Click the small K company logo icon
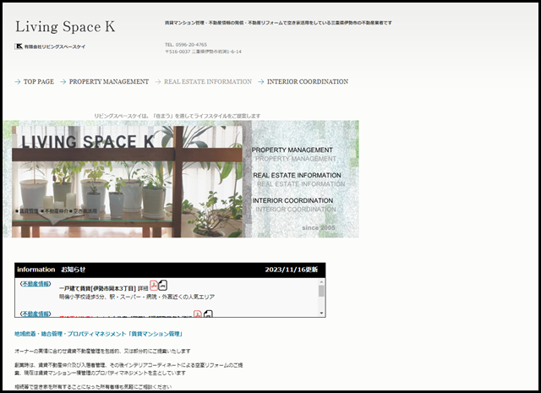This screenshot has width=541, height=393. tap(19, 46)
